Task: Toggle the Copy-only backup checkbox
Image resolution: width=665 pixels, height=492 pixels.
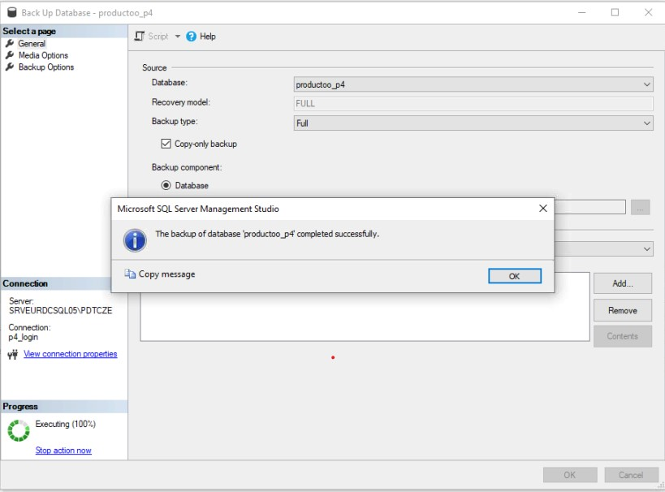Action: coord(166,144)
